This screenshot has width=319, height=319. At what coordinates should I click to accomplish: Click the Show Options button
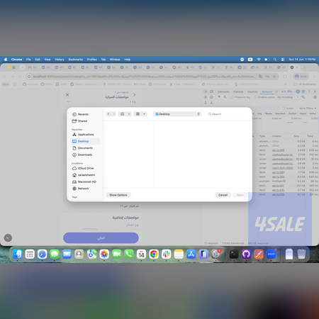tap(118, 195)
